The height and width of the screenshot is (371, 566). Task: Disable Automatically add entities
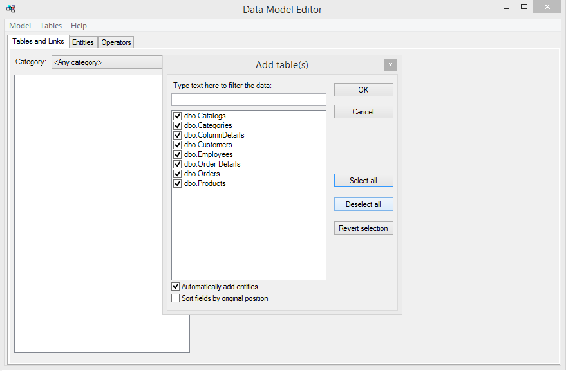(175, 287)
